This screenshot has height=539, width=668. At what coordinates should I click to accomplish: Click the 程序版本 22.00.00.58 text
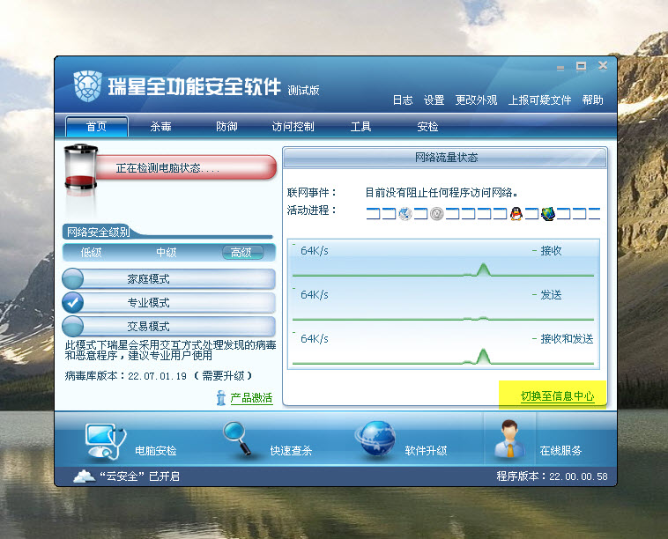(x=553, y=476)
